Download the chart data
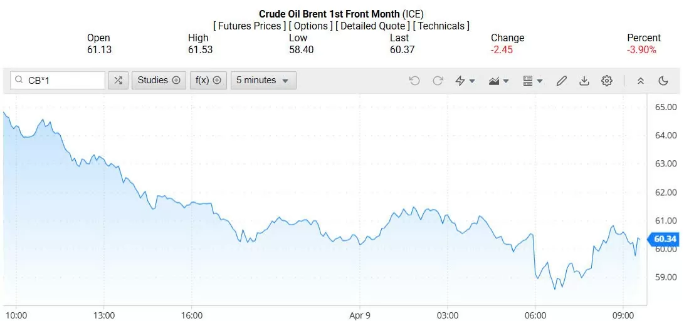Image resolution: width=684 pixels, height=321 pixels. (x=584, y=81)
